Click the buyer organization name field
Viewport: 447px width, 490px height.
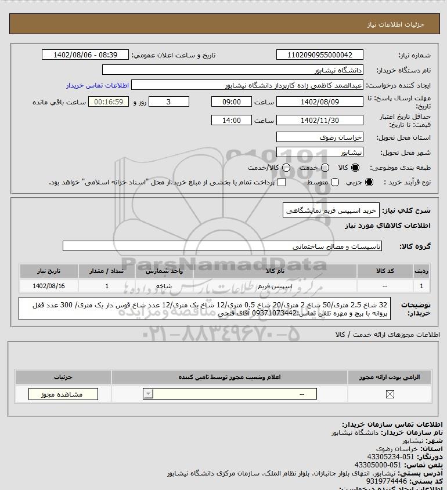(x=232, y=70)
